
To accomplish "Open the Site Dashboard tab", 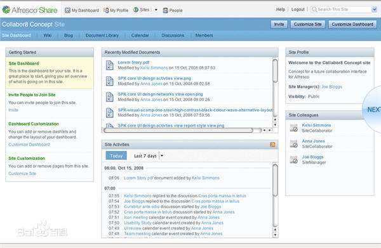I will point(17,36).
